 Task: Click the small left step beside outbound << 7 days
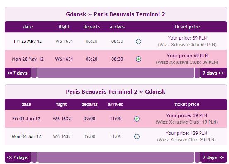[34, 73]
